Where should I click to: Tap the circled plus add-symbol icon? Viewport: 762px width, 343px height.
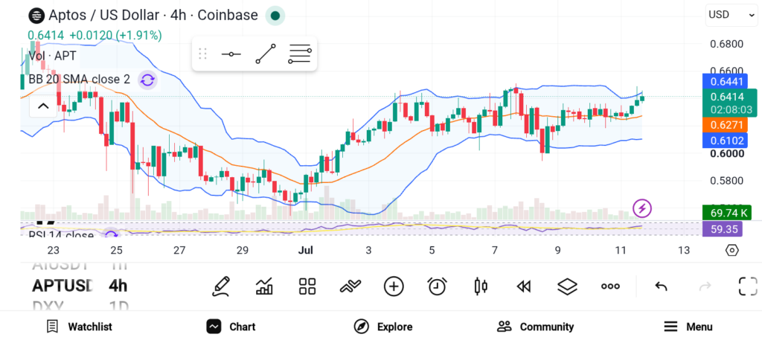pyautogui.click(x=394, y=286)
